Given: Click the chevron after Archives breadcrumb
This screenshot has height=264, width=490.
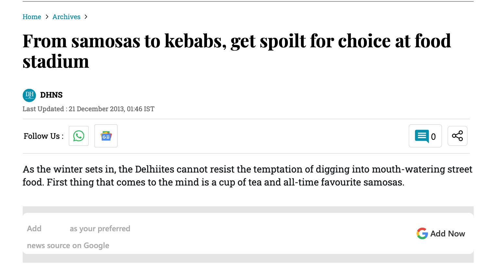Looking at the screenshot, I should click(x=86, y=17).
